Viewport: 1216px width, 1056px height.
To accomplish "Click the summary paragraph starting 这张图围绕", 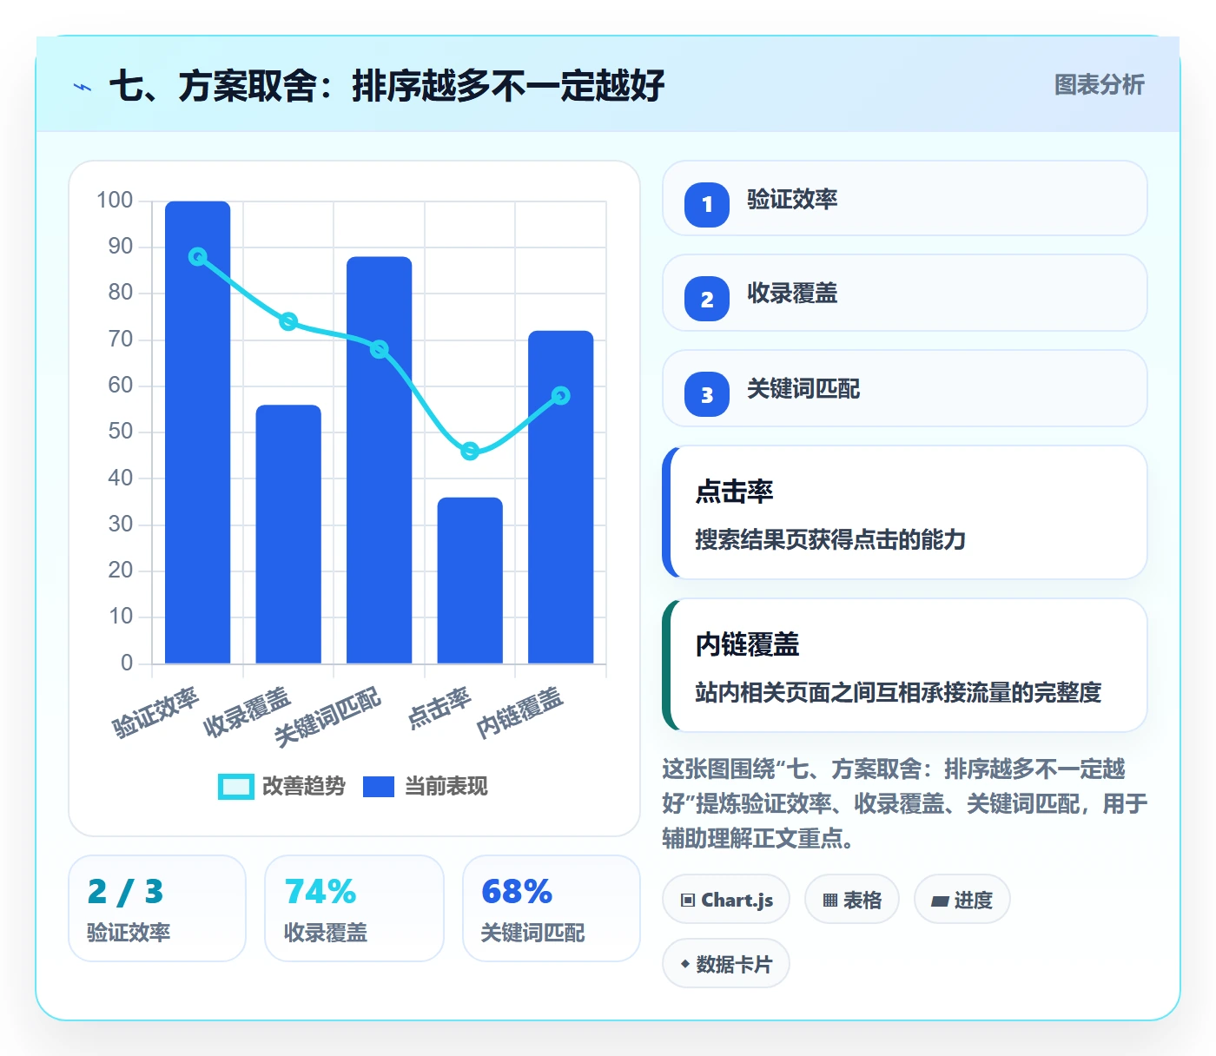I will point(905,803).
